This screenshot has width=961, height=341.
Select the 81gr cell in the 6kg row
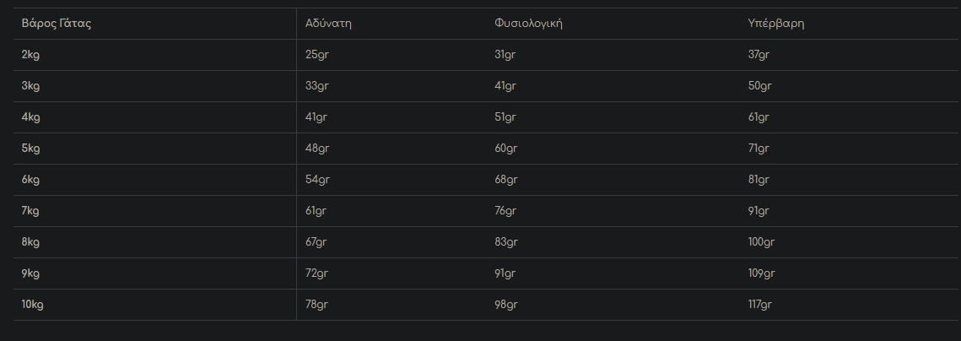(x=759, y=180)
